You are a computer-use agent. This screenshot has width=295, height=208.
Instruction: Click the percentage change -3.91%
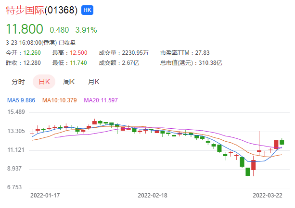(x=85, y=30)
